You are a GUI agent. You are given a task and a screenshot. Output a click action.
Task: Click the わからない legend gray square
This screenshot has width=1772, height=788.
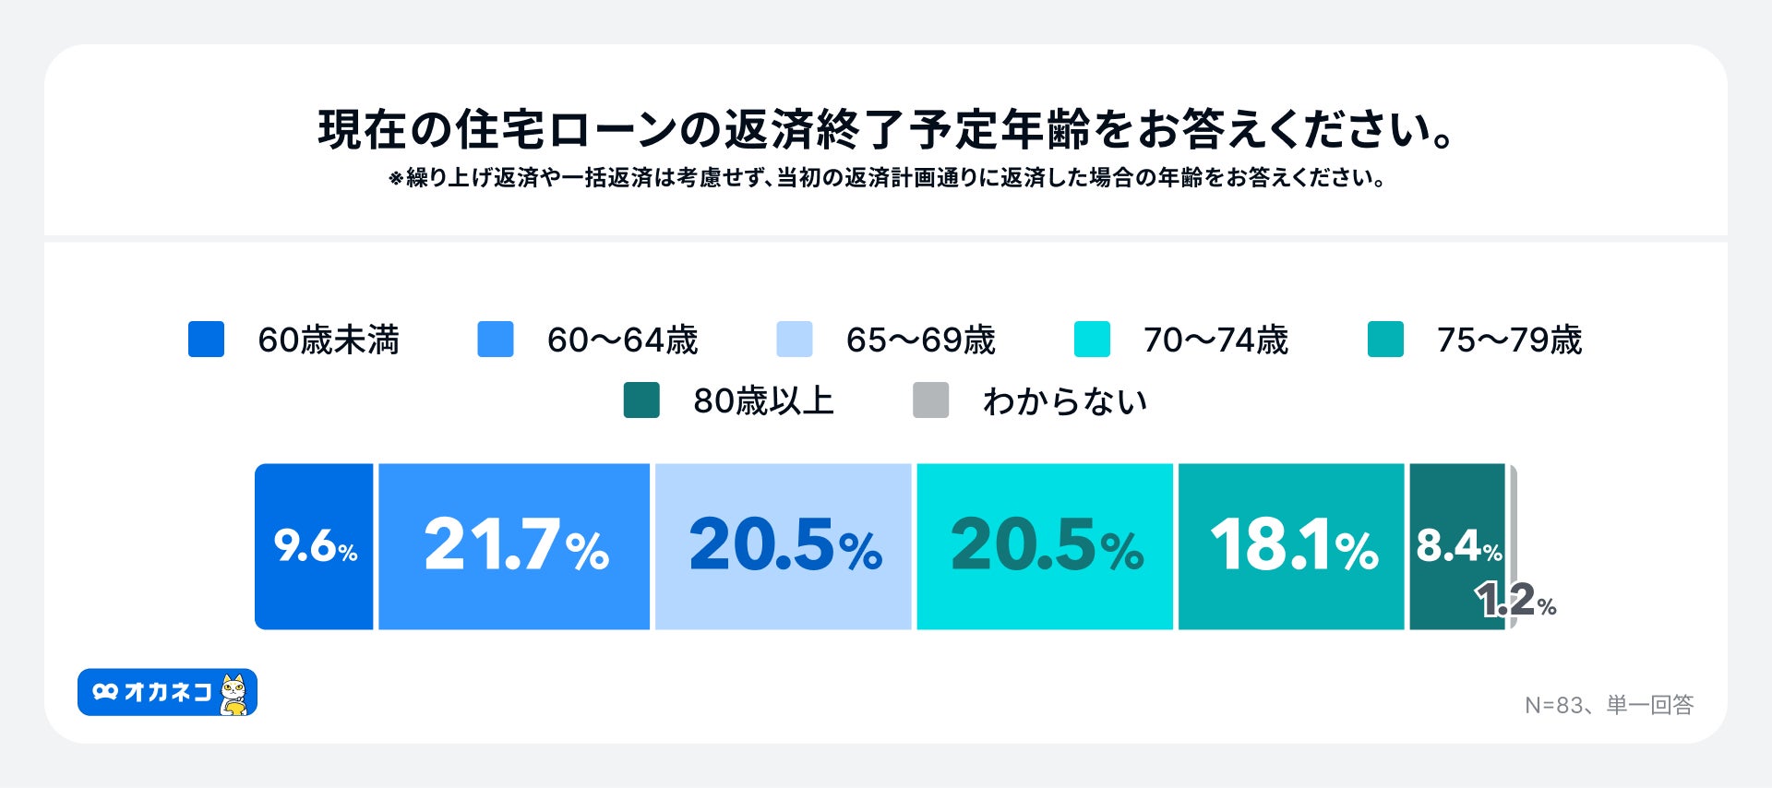pos(930,400)
